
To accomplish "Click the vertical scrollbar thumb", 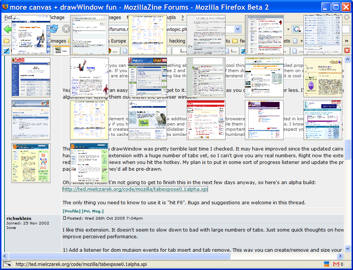I will pyautogui.click(x=347, y=149).
